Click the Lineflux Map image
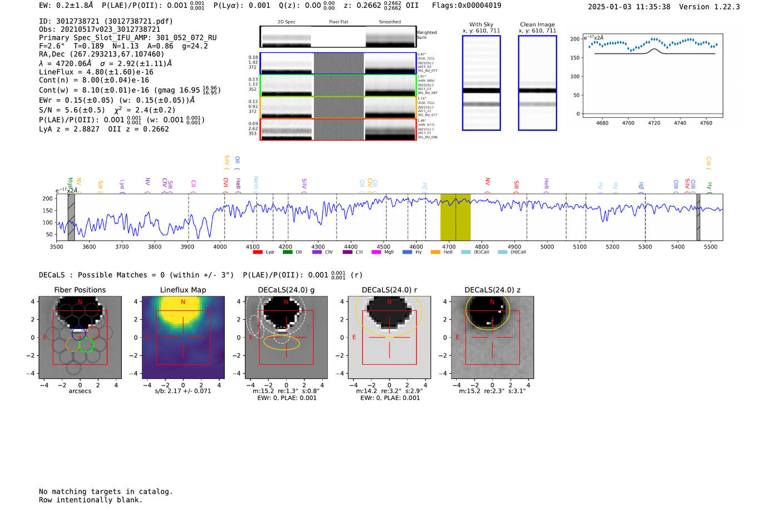Screen dimensions: 779x530 pos(183,338)
